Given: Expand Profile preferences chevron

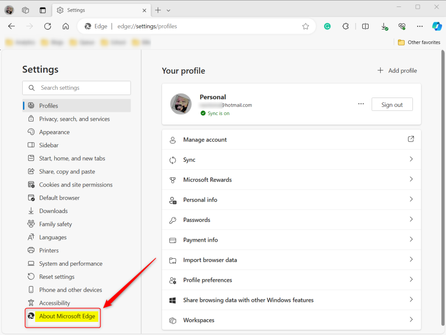Looking at the screenshot, I should pos(411,280).
